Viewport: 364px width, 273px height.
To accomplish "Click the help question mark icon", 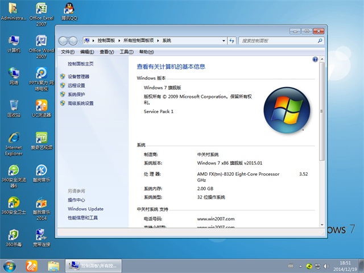I will pos(315,59).
